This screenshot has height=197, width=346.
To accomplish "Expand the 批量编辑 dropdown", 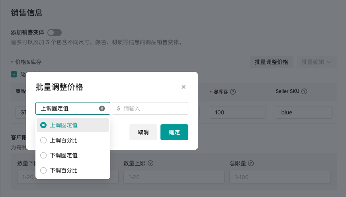I will tap(317, 62).
